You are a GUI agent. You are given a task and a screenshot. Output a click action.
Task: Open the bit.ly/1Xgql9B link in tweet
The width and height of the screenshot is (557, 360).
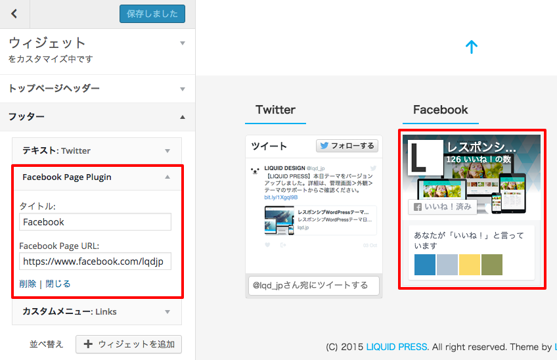[281, 197]
